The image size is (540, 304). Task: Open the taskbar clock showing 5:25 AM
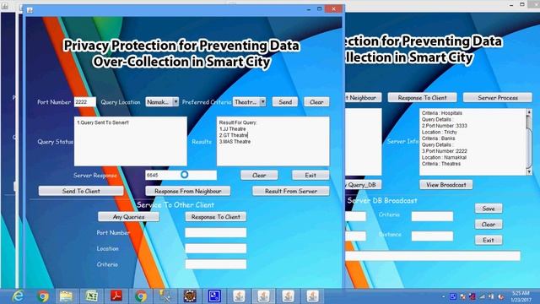(x=521, y=296)
